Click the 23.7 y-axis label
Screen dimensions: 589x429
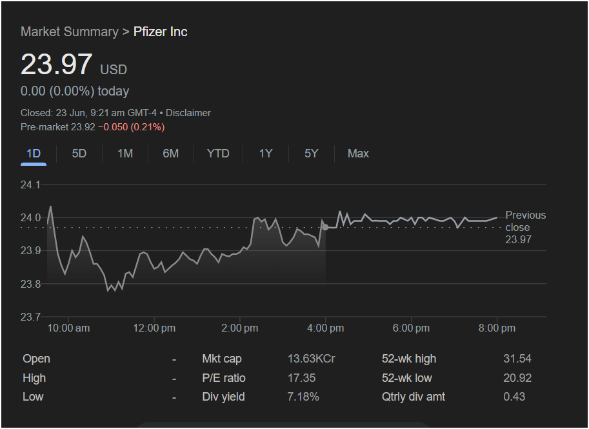click(x=30, y=317)
